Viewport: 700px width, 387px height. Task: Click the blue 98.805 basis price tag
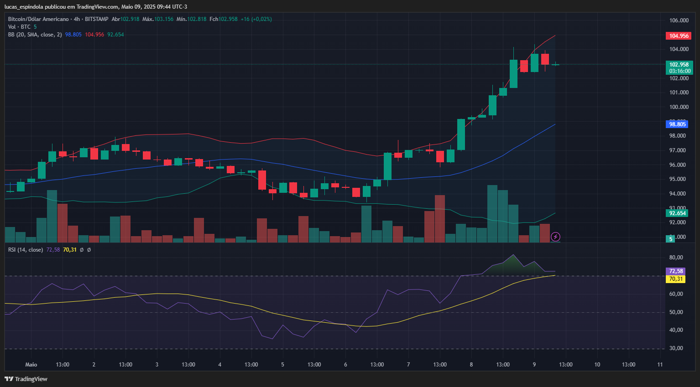click(x=677, y=124)
